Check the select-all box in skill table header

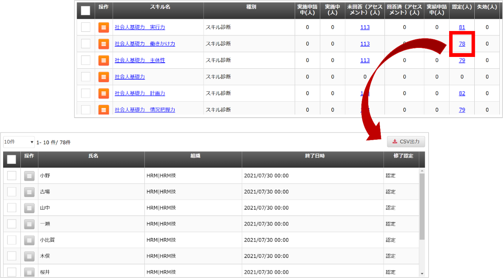85,11
